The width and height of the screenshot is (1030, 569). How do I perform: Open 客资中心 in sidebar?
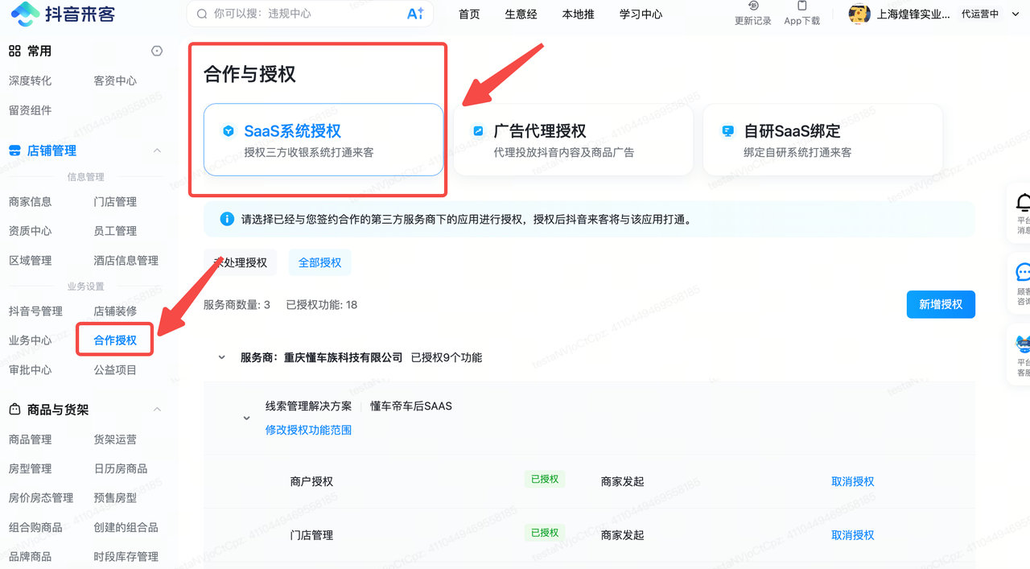(x=115, y=80)
